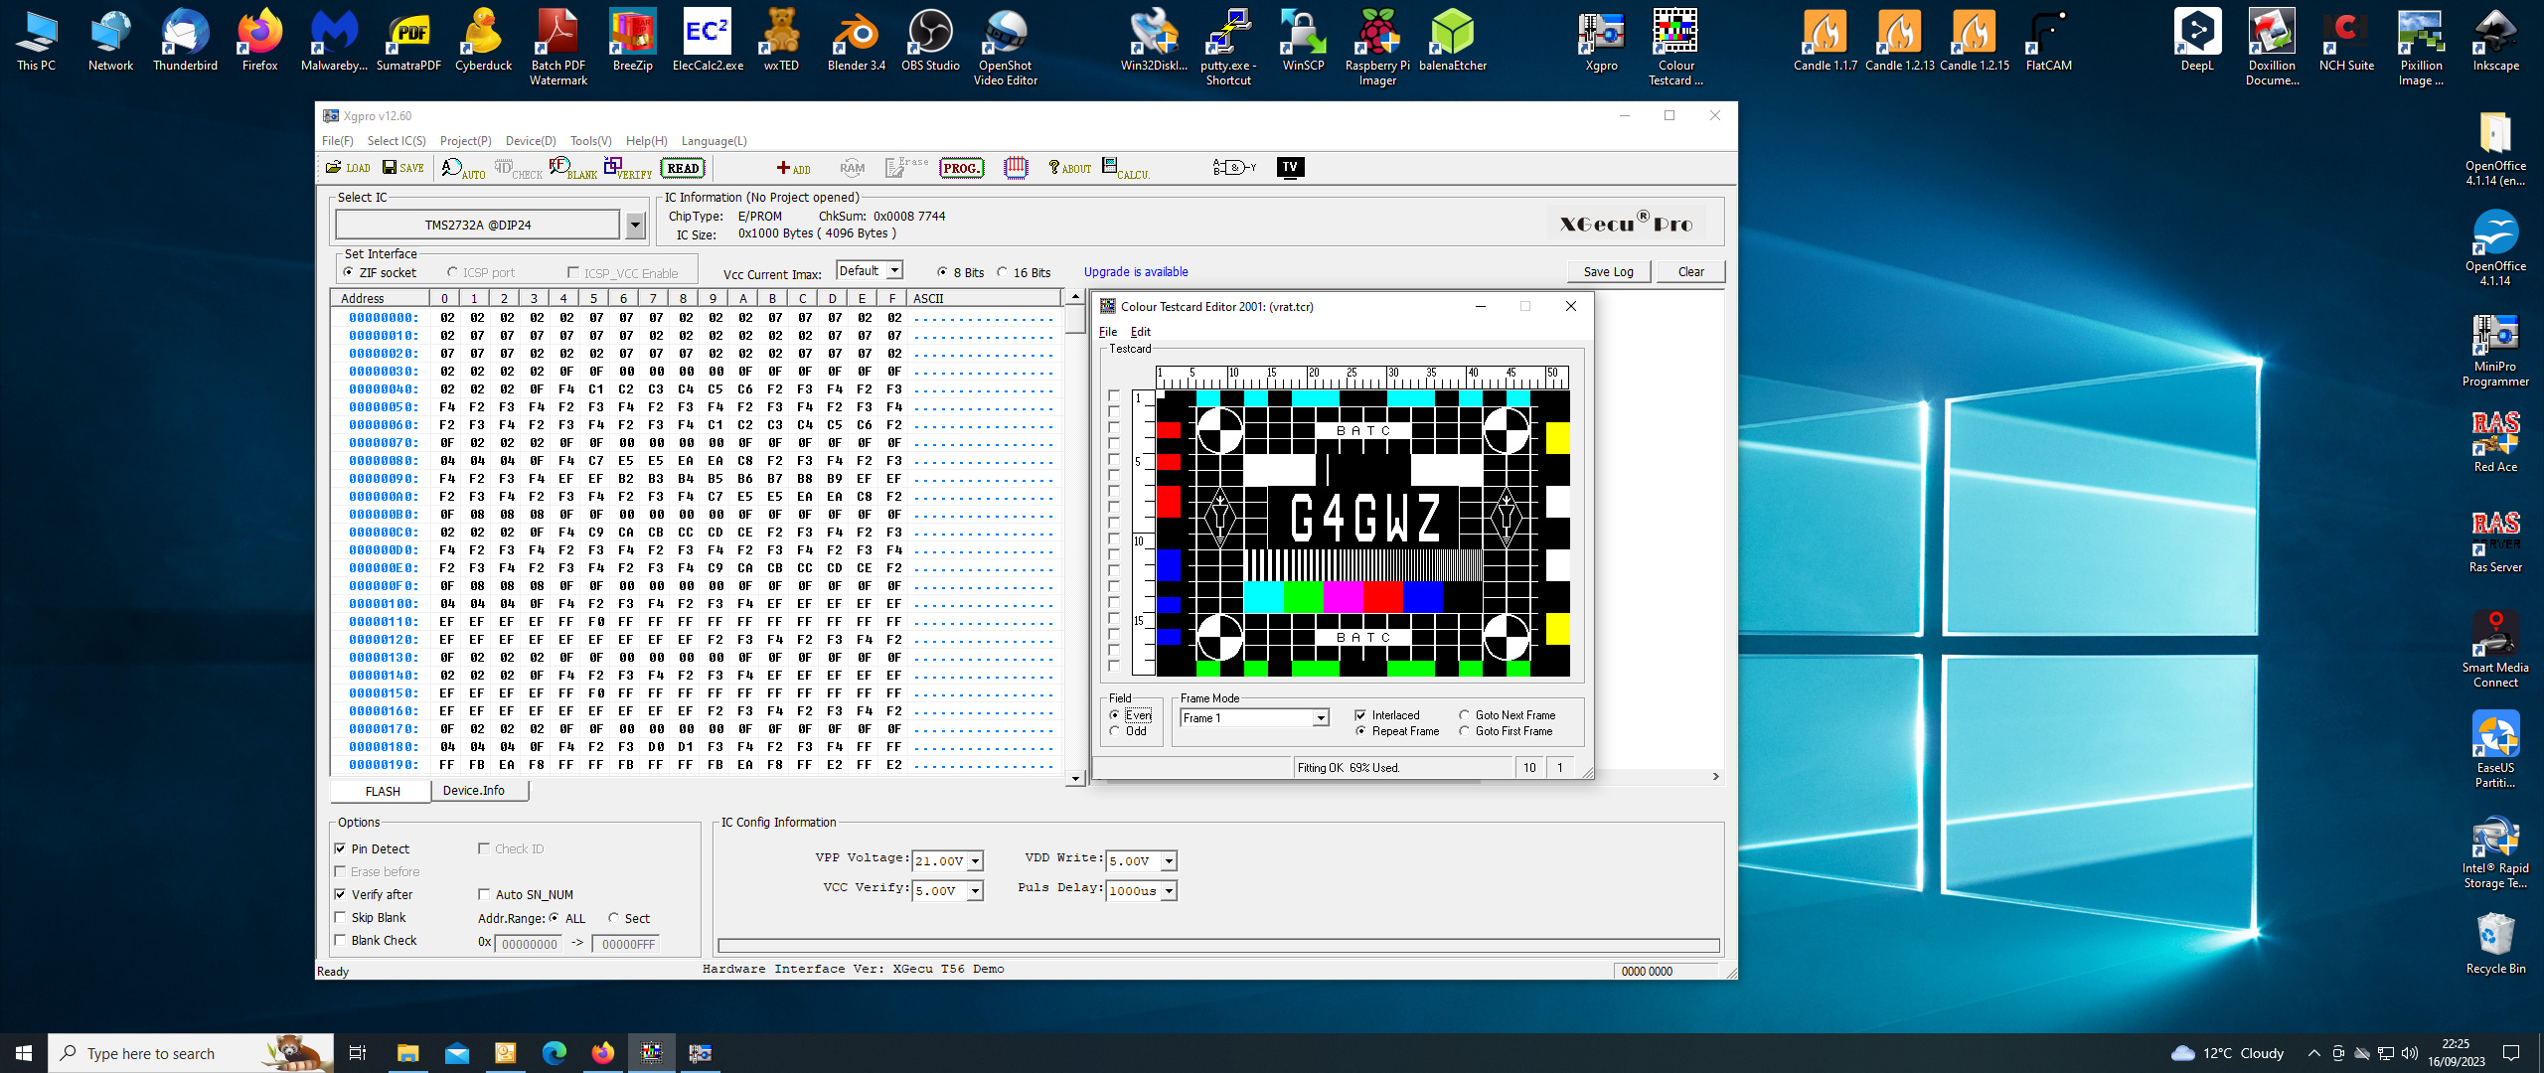The image size is (2544, 1073).
Task: Open MiniPro Programmer desktop icon
Action: point(2495,351)
